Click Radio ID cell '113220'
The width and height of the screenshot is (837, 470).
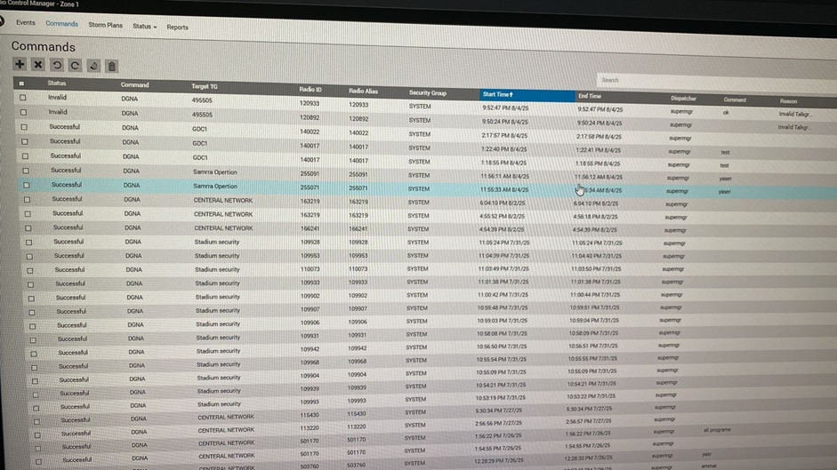[x=310, y=427]
